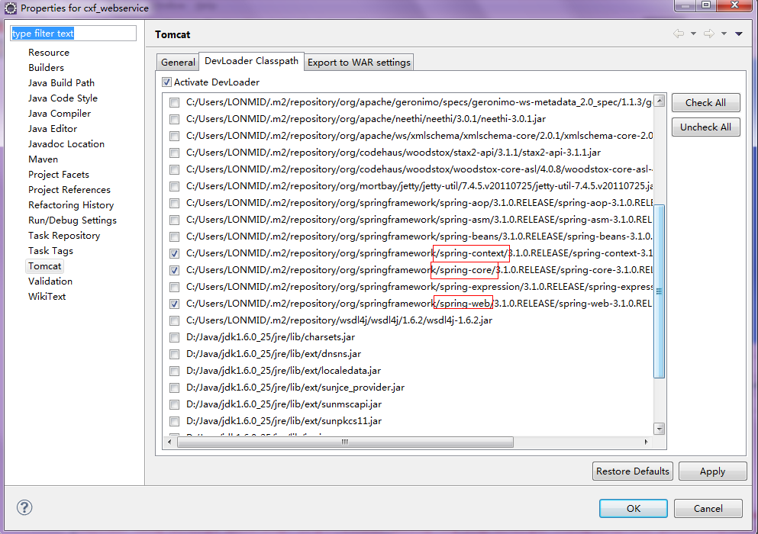Click the vertical scrollbar up arrow
758x534 pixels.
coord(660,101)
